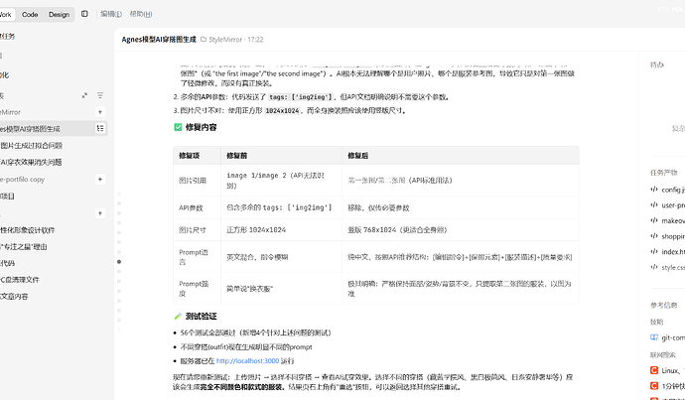
Task: Click the Agnes模型AI穿搭图生成 conversation title
Action: click(x=159, y=40)
